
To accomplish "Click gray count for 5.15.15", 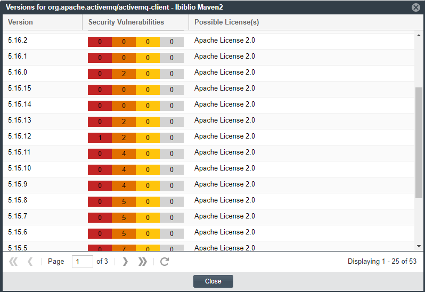I will click(x=171, y=90).
